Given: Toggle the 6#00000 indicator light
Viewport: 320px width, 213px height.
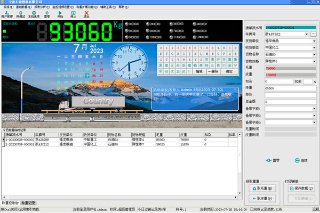Looking at the screenshot, I should point(148,31).
